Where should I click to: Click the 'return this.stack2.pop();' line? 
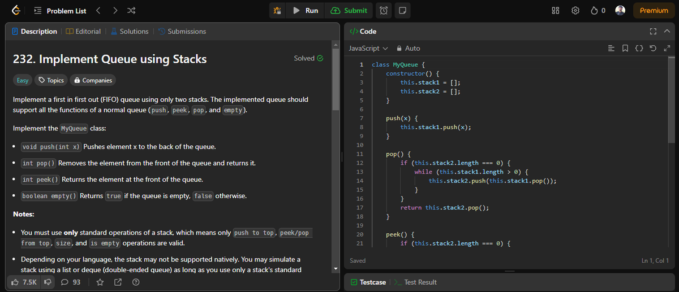pos(445,207)
